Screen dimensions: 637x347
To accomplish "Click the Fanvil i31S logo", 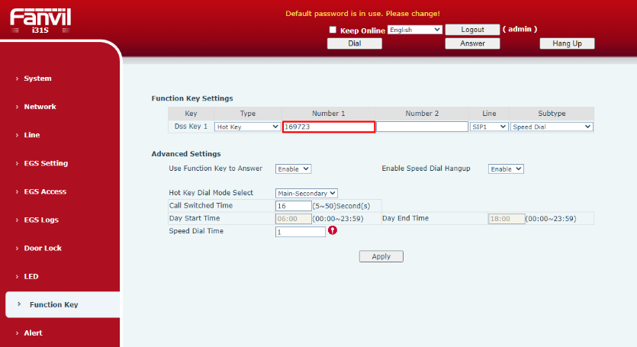I will [x=40, y=18].
